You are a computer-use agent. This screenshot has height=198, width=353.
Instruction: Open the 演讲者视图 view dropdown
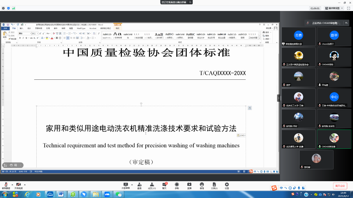pos(334,8)
